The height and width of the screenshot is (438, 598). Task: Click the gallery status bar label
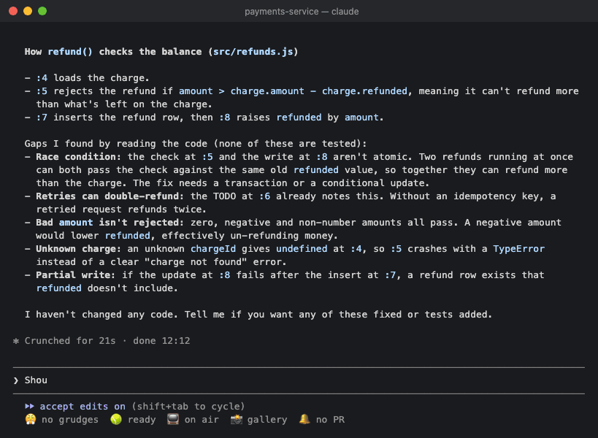coord(267,420)
